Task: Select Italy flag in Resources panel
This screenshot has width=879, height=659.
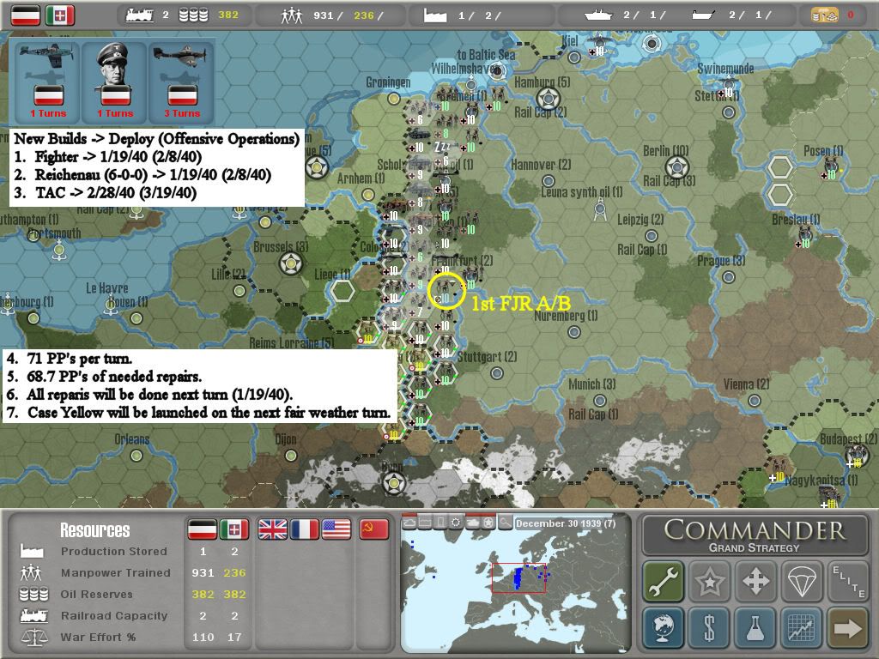Action: 234,529
